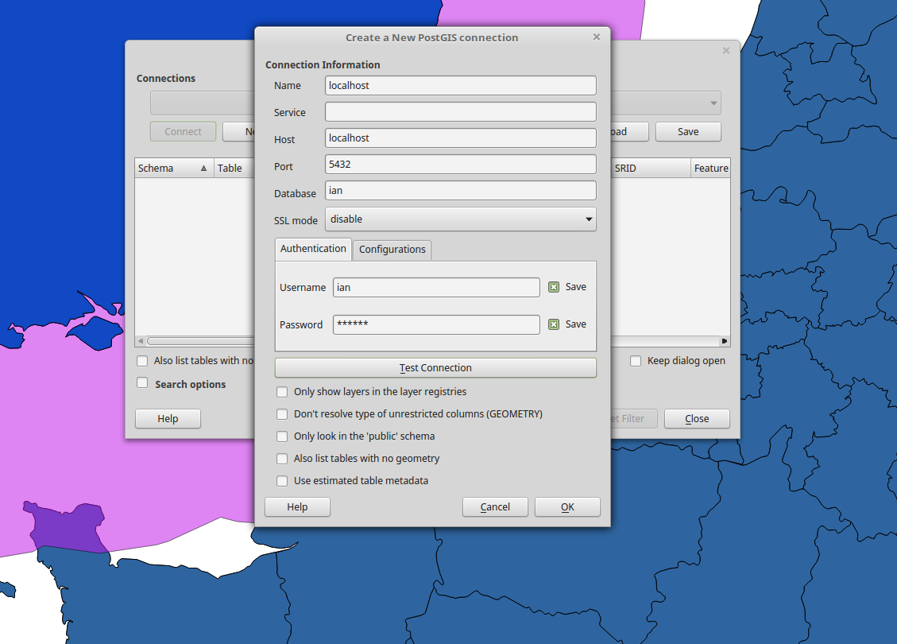
Task: Click the Username input field
Action: tap(436, 287)
